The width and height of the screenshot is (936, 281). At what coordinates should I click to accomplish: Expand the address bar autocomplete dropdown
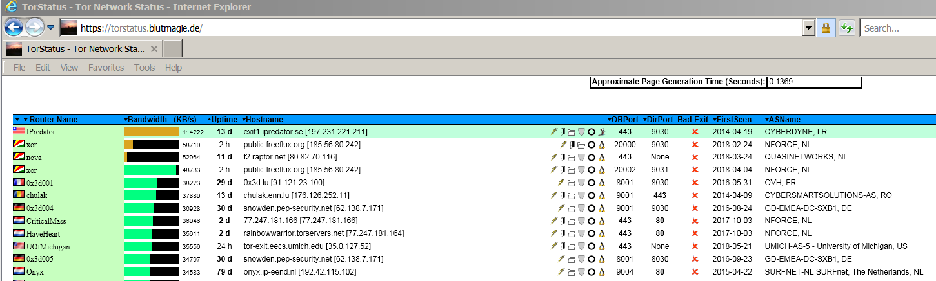click(x=808, y=28)
